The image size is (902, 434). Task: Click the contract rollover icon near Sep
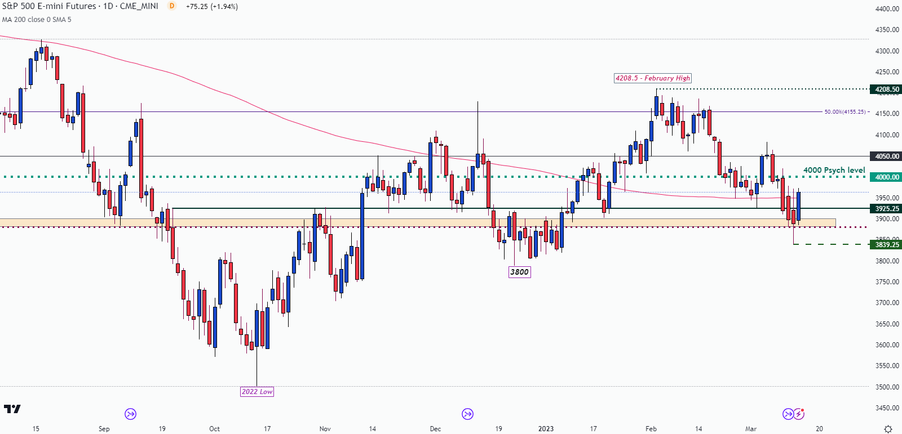[130, 414]
